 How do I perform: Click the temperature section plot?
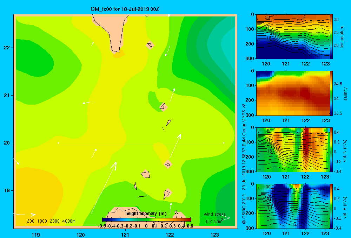[293, 37]
